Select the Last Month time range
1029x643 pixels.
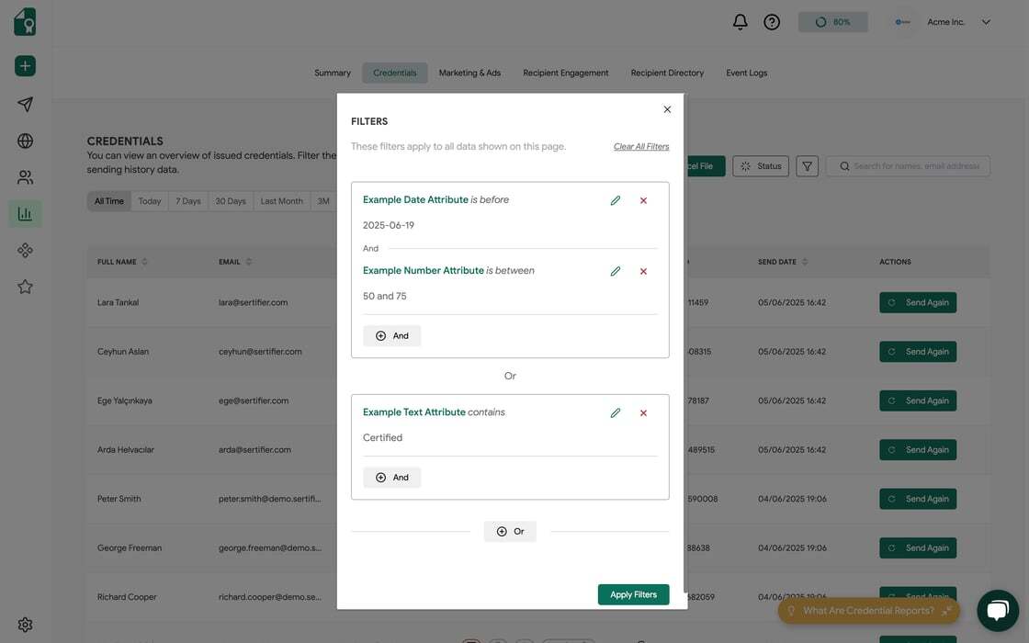pos(281,201)
